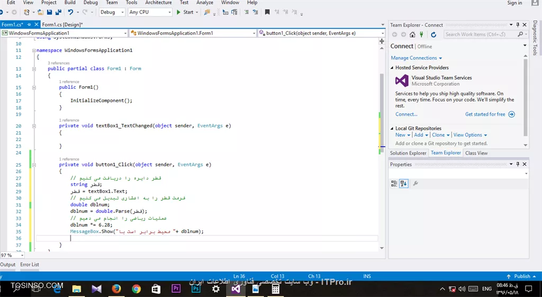Click the Open File toolbar icon
The width and height of the screenshot is (542, 297).
pos(40,12)
